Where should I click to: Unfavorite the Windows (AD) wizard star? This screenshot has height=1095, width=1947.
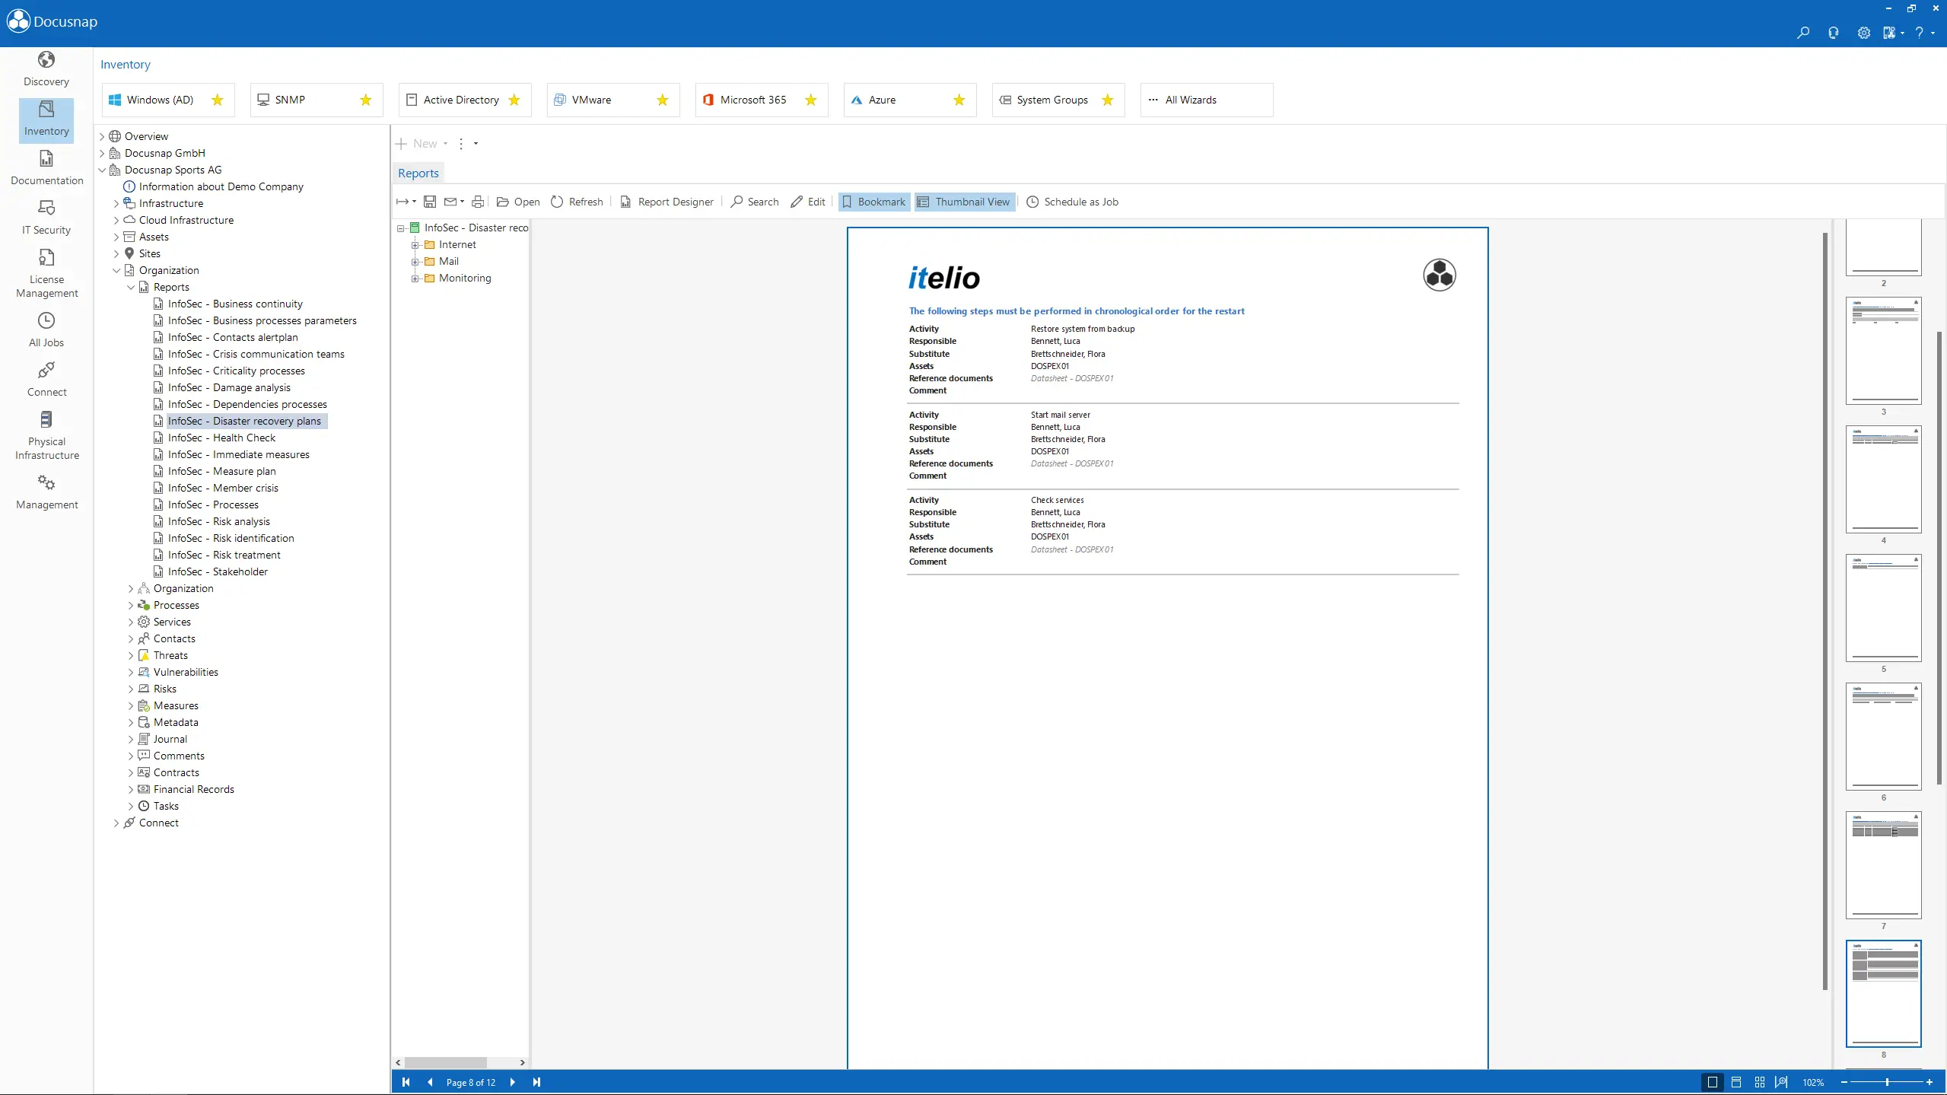coord(218,100)
